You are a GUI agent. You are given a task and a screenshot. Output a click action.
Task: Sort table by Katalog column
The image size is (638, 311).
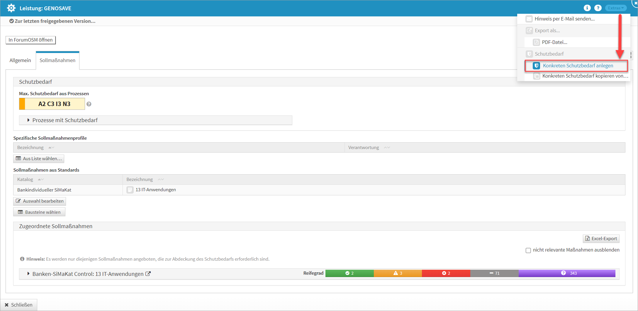[25, 179]
